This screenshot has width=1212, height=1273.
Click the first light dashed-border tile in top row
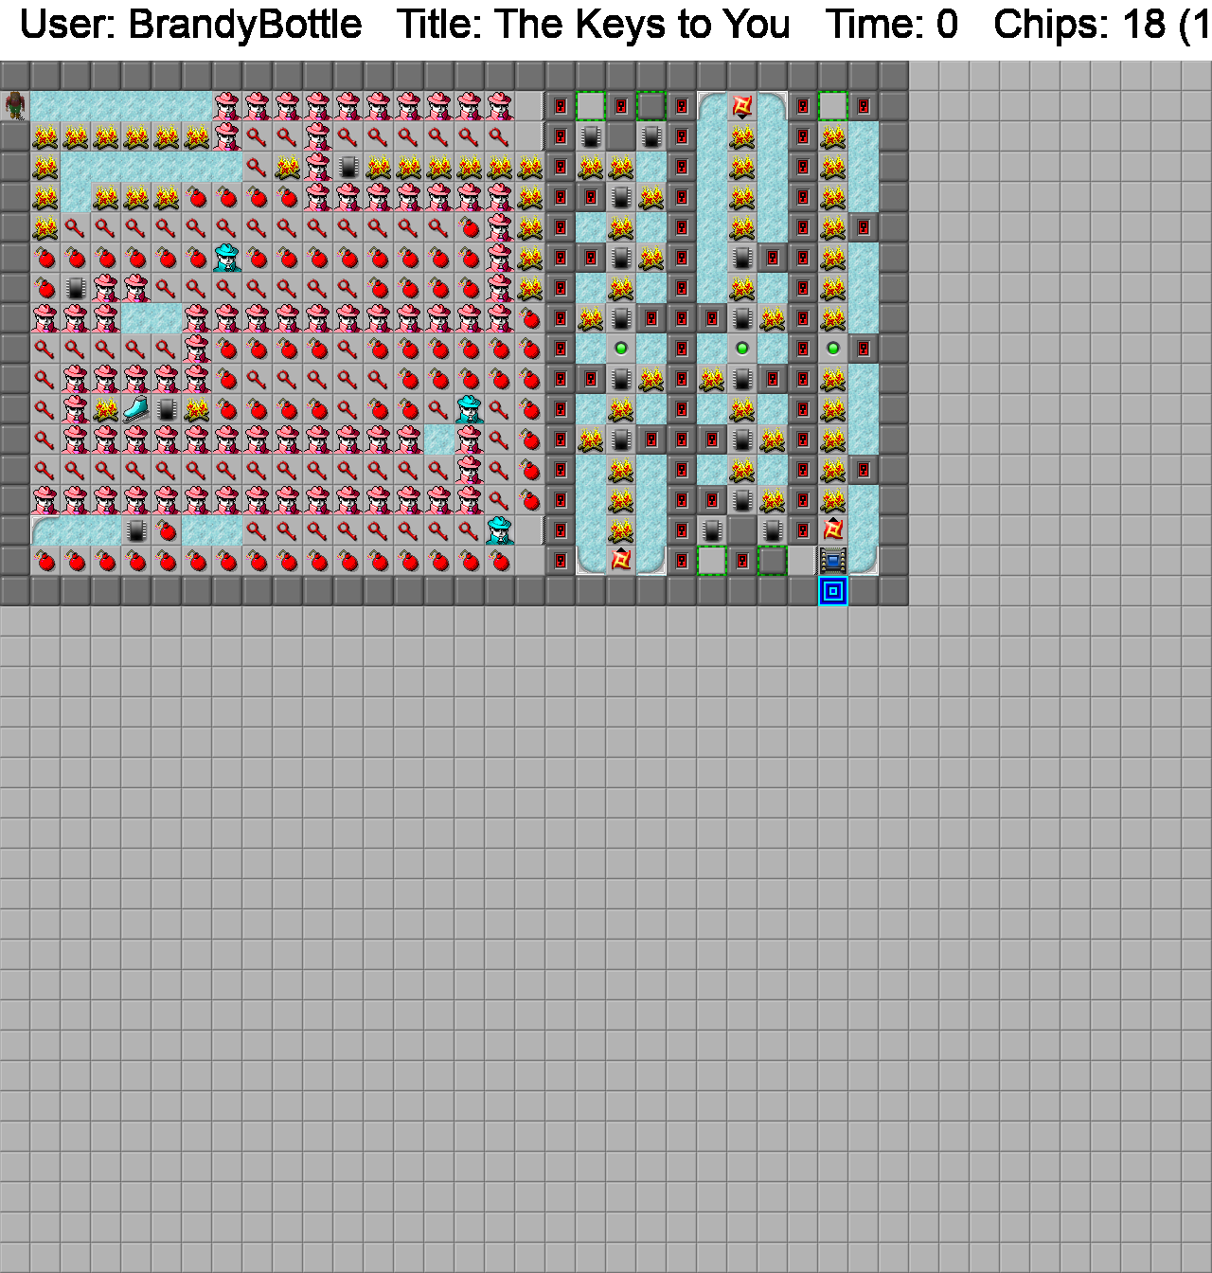[591, 106]
